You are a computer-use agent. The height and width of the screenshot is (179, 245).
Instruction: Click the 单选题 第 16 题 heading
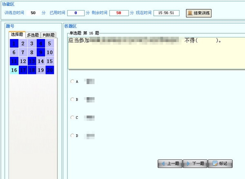pyautogui.click(x=84, y=33)
